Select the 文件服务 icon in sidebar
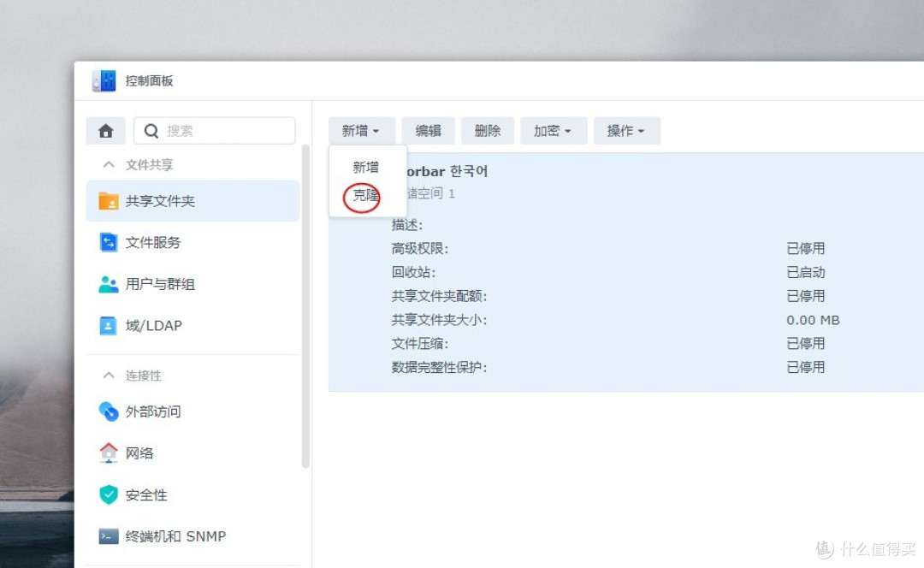 click(x=109, y=242)
